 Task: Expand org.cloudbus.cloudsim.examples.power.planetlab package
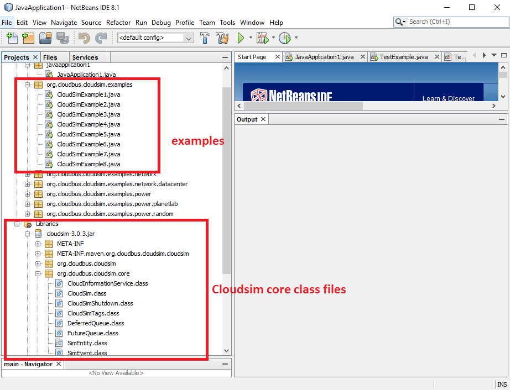pyautogui.click(x=27, y=204)
